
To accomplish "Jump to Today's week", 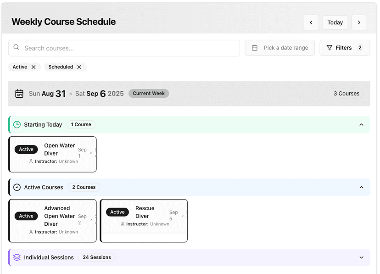I will (x=335, y=22).
